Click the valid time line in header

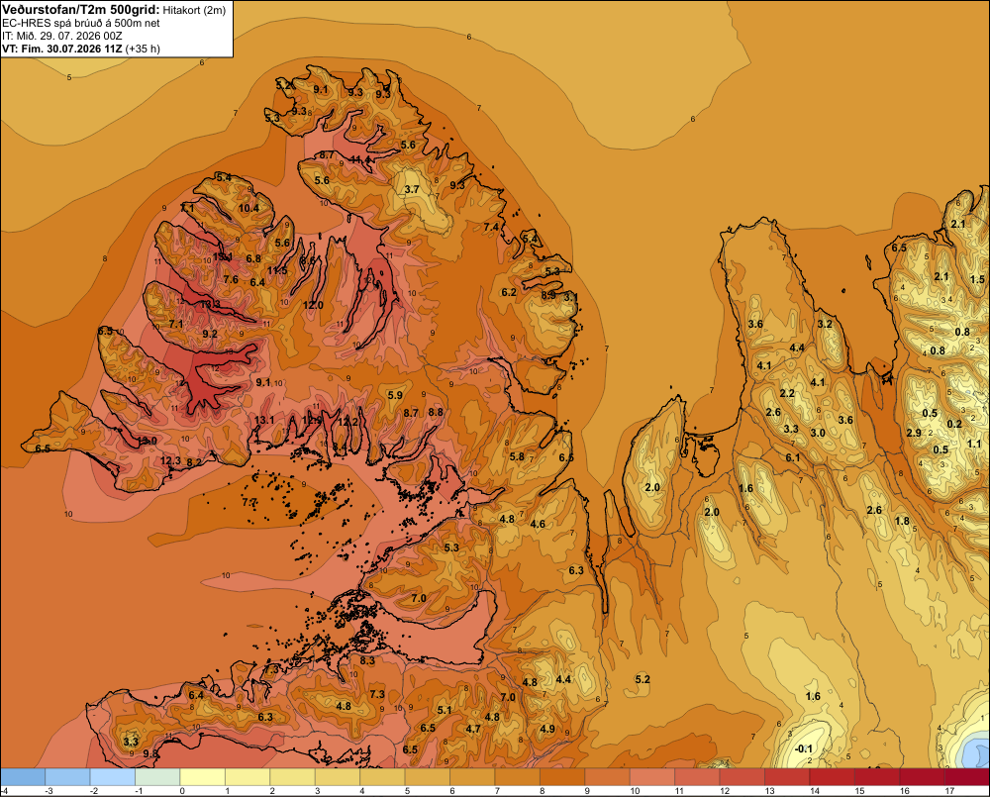[x=81, y=49]
